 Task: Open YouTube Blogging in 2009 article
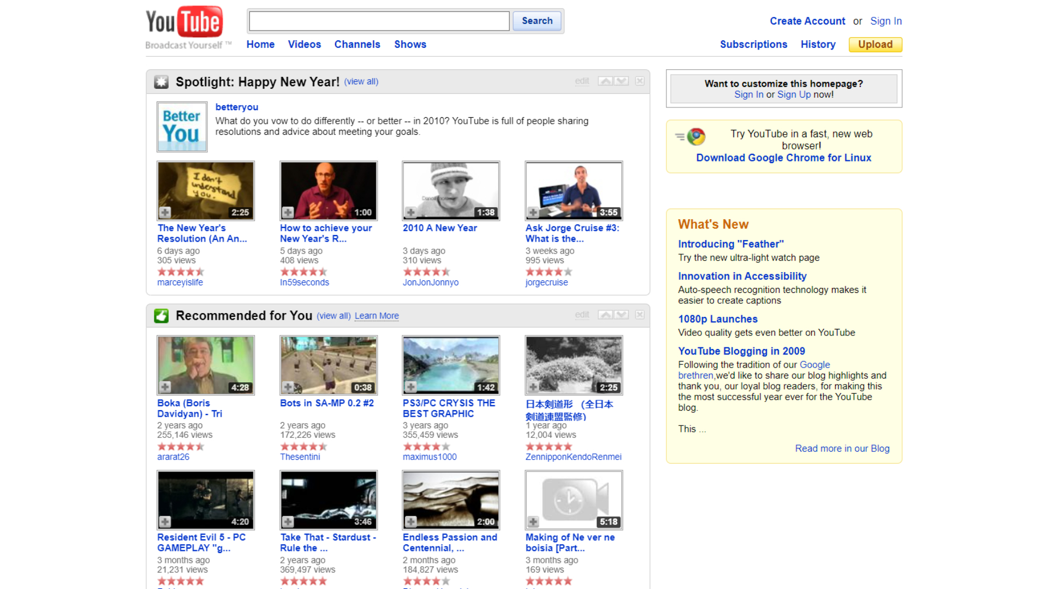tap(741, 351)
